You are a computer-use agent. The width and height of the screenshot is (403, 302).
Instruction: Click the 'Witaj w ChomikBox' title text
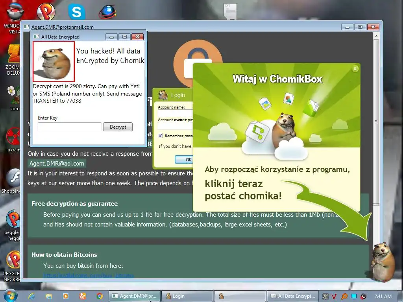click(x=277, y=79)
